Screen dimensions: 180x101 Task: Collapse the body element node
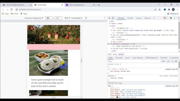(110, 26)
